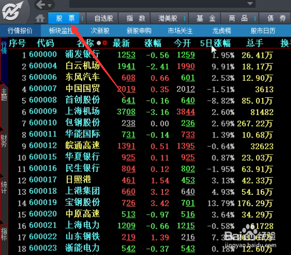Sort by the 涨幅 column header
Screen dimensions: 291x255
pyautogui.click(x=153, y=43)
